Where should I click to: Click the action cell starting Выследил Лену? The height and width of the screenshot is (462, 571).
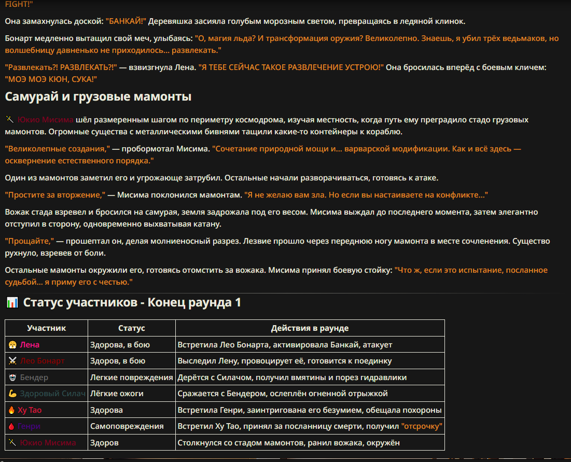click(310, 361)
